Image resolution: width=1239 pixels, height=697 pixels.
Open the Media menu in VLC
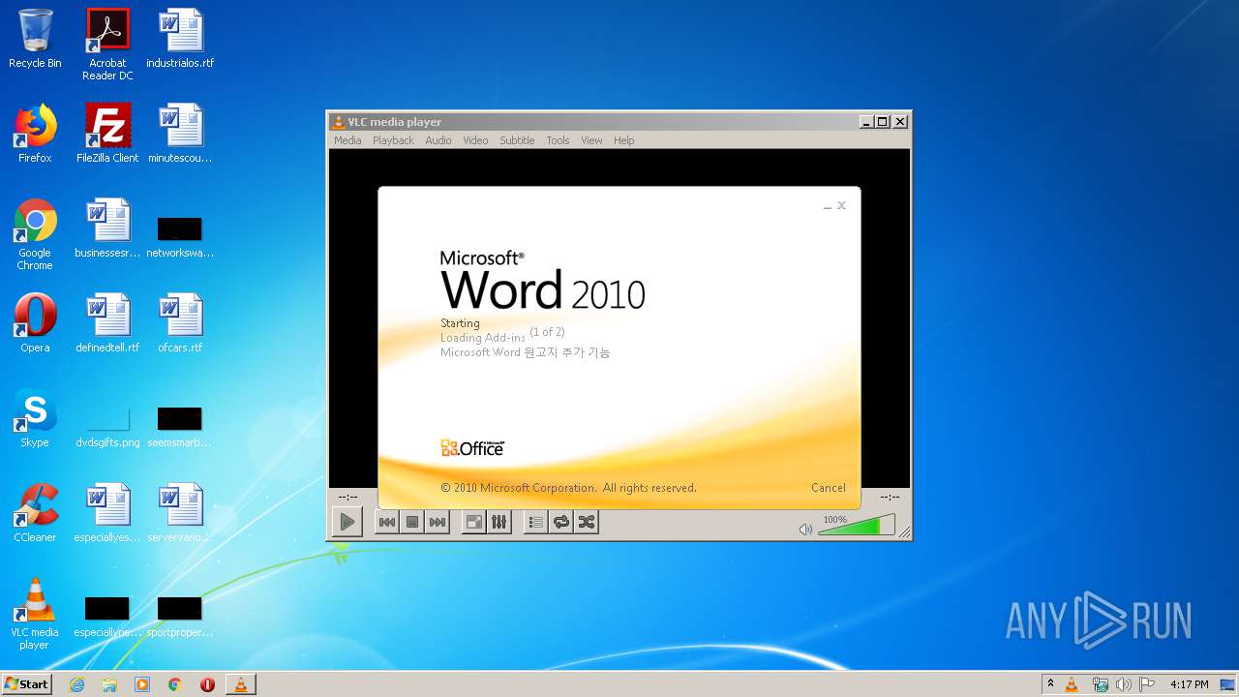(x=348, y=140)
